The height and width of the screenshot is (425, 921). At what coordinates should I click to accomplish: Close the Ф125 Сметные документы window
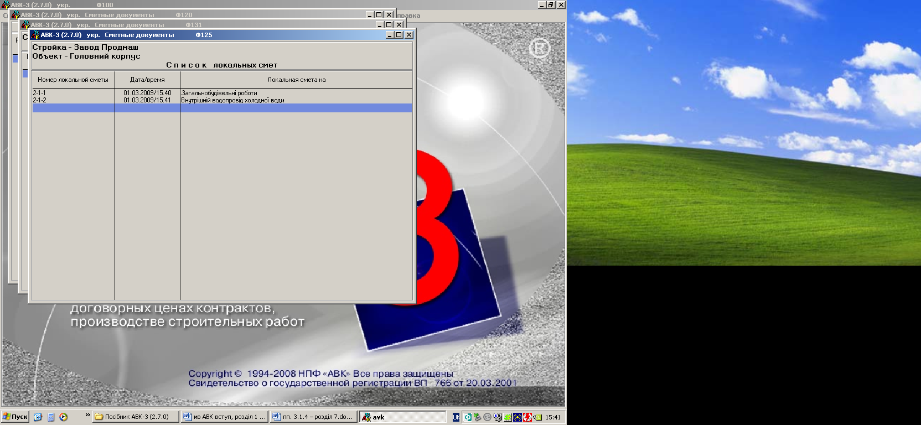[409, 35]
